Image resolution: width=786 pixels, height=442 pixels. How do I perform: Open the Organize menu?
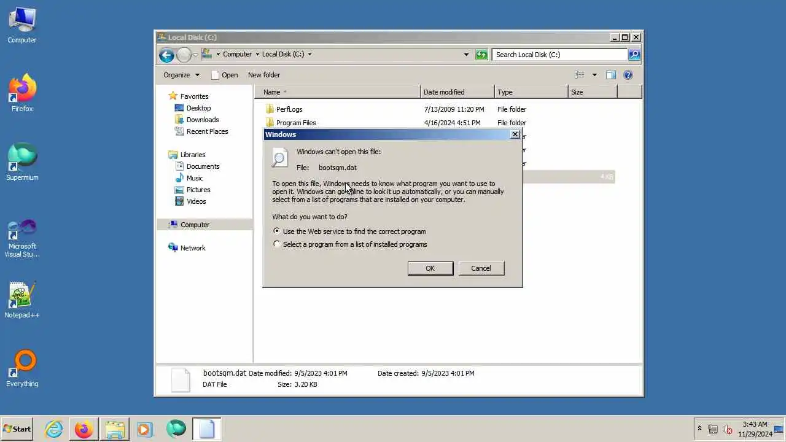click(x=181, y=75)
